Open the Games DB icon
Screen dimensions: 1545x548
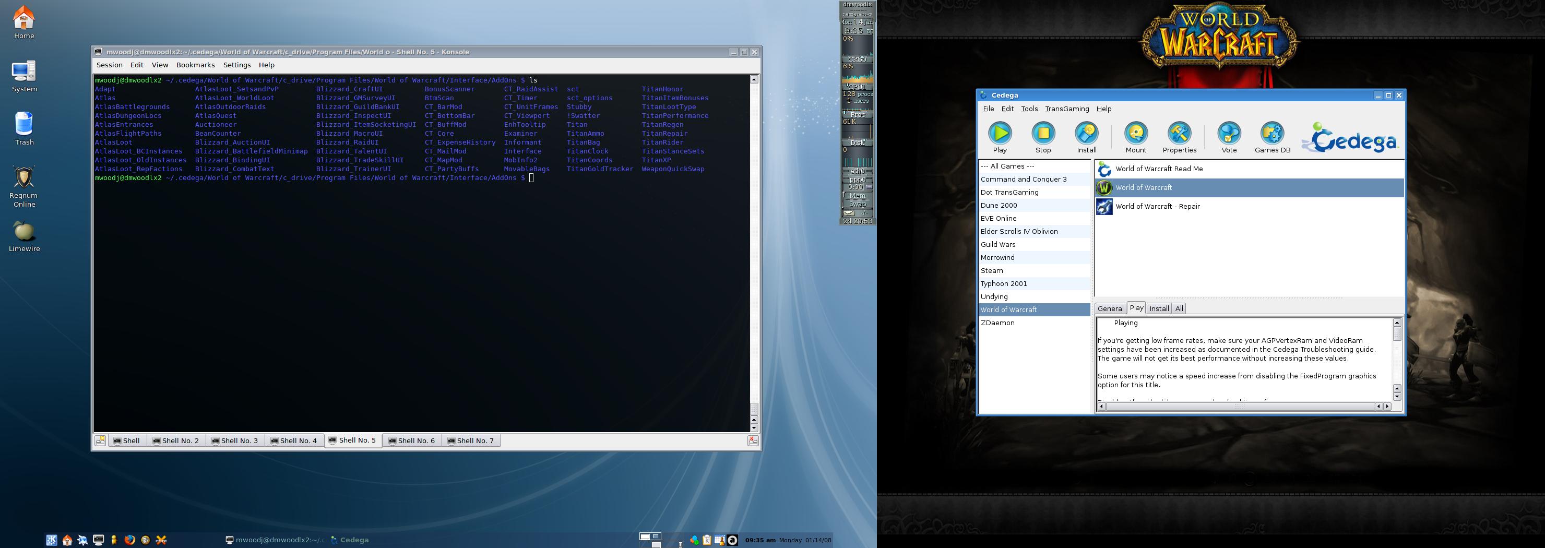pos(1272,137)
